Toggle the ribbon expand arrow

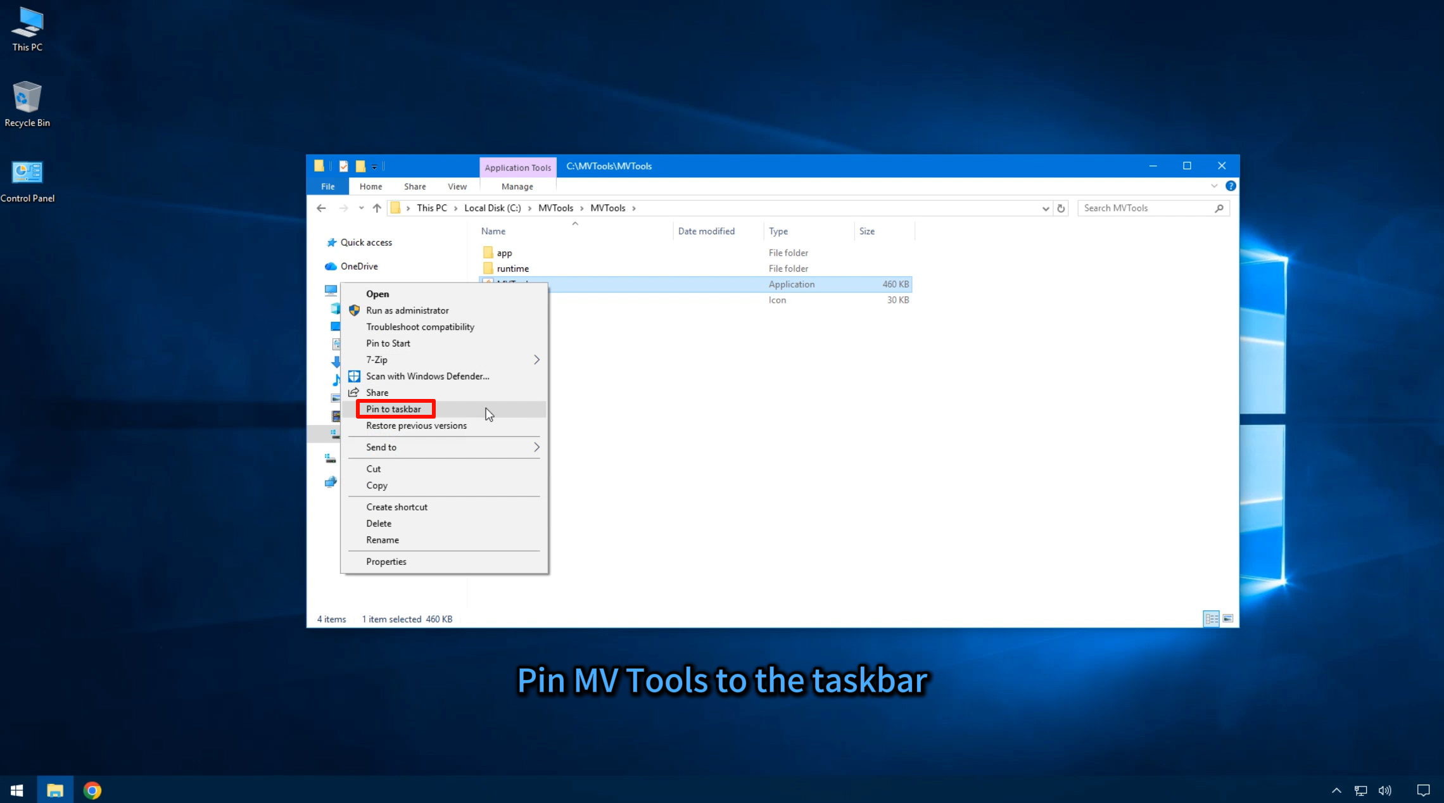[1213, 186]
